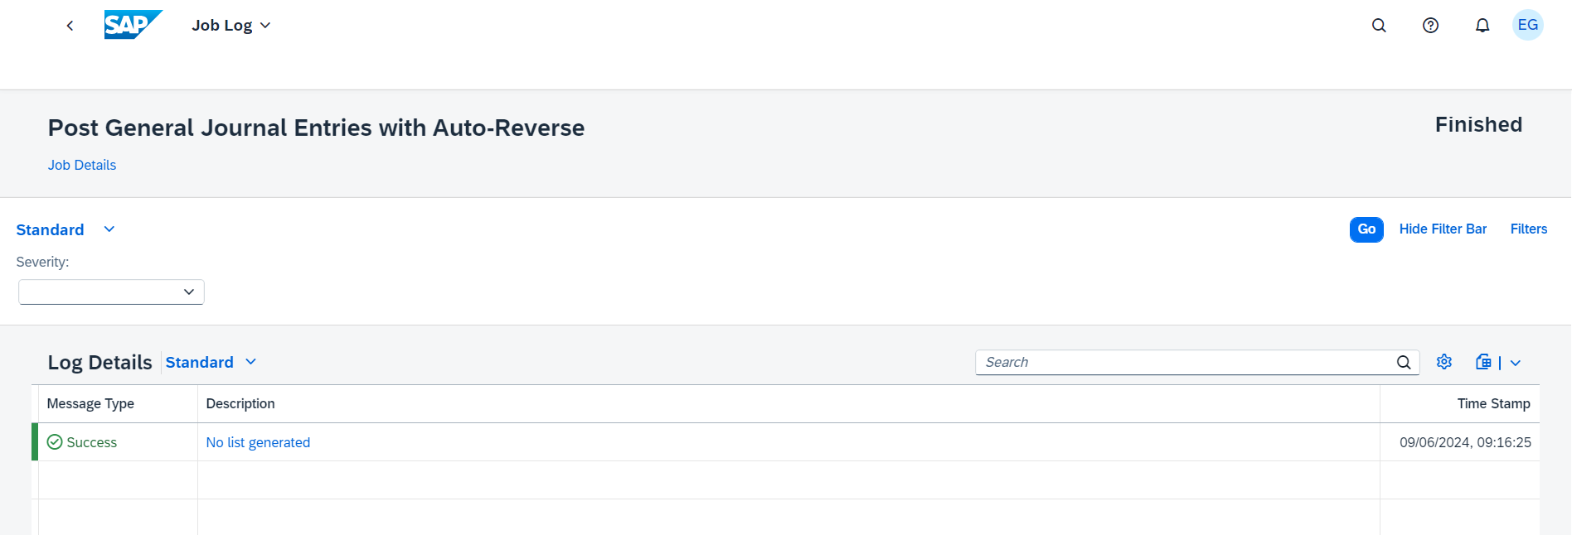Image resolution: width=1572 pixels, height=535 pixels.
Task: Expand the Log Details Standard view chevron
Action: point(251,362)
